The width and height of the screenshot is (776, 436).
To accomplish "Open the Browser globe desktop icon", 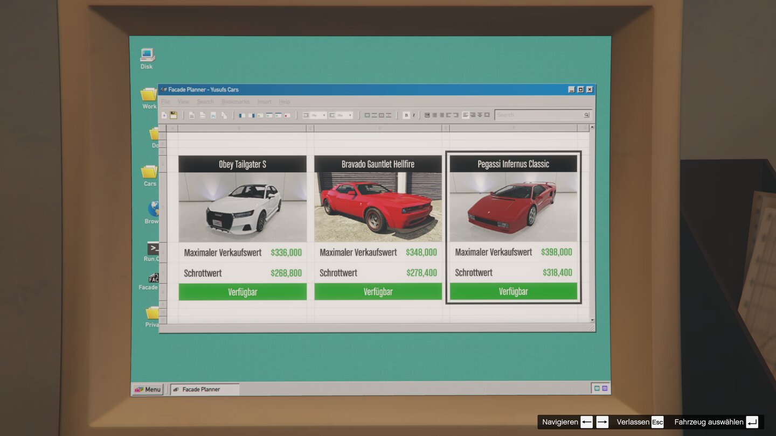I will [x=153, y=210].
